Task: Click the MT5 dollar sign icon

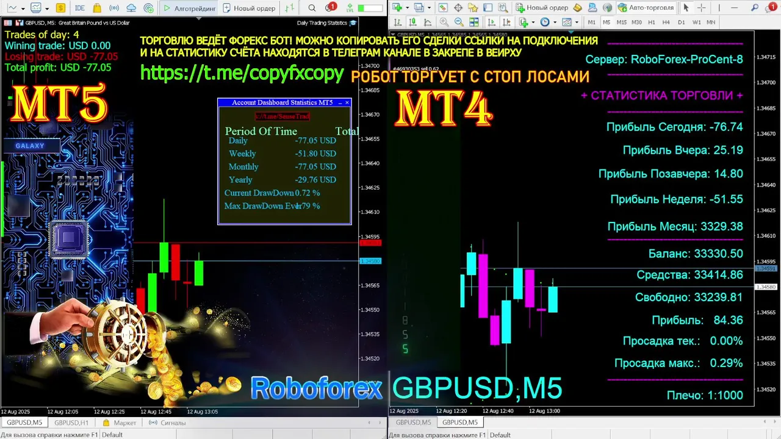Action: tap(60, 8)
